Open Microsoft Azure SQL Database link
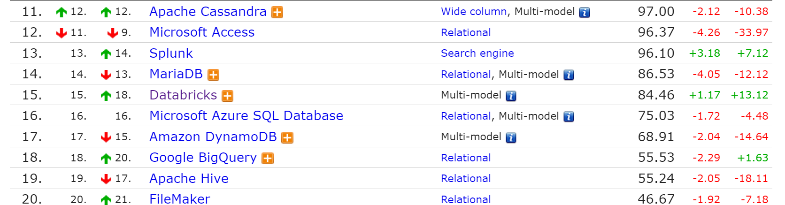Screen dimensions: 785x205 click(x=246, y=116)
